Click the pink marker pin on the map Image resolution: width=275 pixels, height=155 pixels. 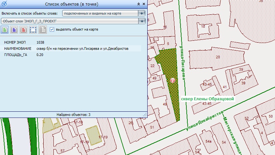point(173,80)
